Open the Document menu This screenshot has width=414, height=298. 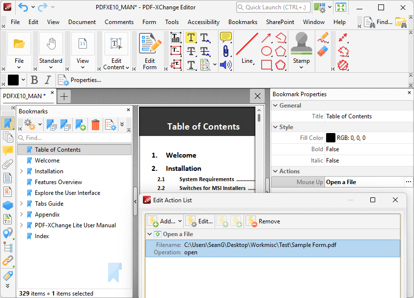[x=82, y=22]
